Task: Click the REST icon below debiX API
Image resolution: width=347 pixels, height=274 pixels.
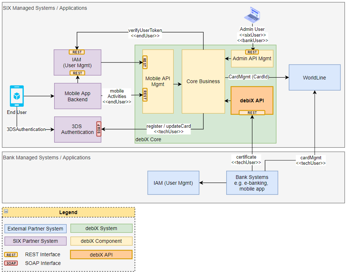Action: (x=252, y=113)
